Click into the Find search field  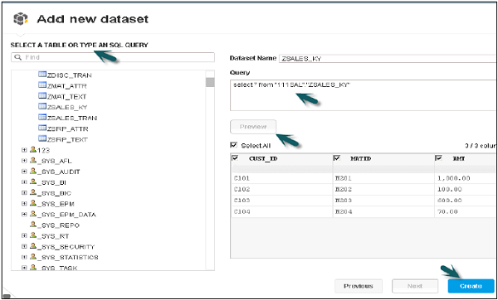coord(113,57)
